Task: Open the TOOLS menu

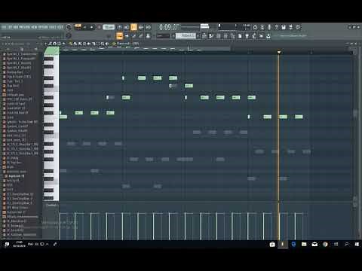Action: (x=53, y=27)
